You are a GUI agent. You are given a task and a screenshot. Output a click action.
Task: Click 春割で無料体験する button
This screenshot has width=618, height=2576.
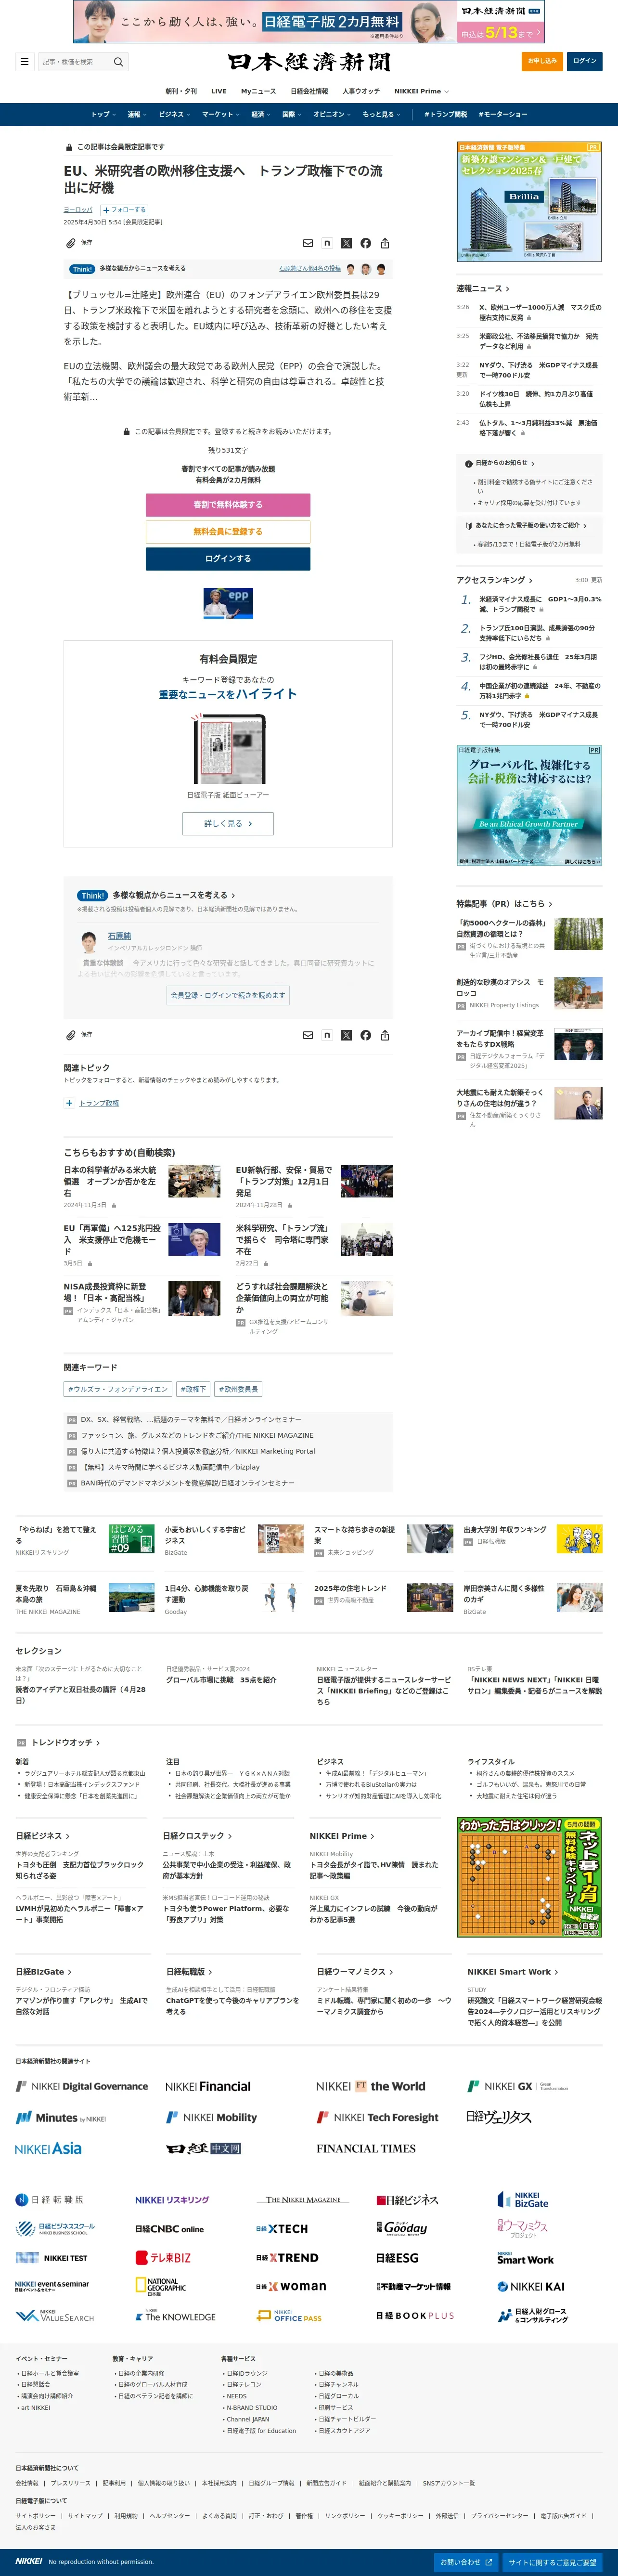[x=228, y=505]
